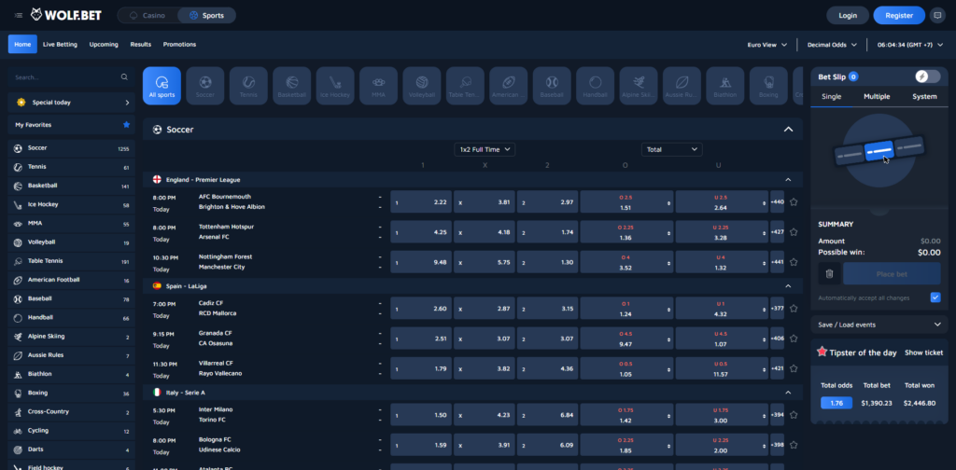The width and height of the screenshot is (956, 470).
Task: Favorite the Inter Milano match star
Action: click(794, 415)
